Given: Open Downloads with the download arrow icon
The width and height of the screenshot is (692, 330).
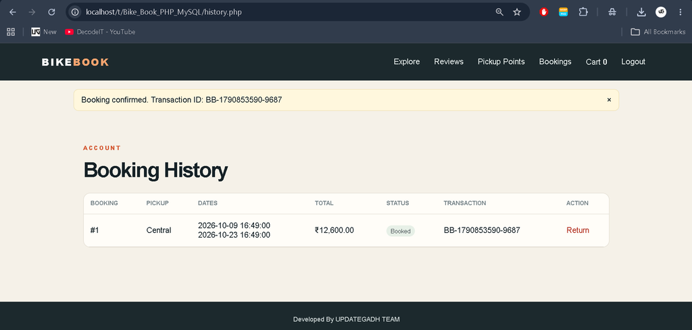Looking at the screenshot, I should pos(641,12).
